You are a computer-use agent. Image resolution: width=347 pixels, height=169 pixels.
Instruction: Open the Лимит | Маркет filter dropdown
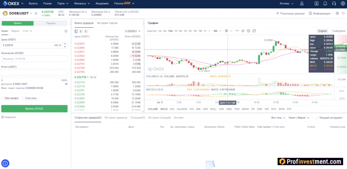pos(299,118)
